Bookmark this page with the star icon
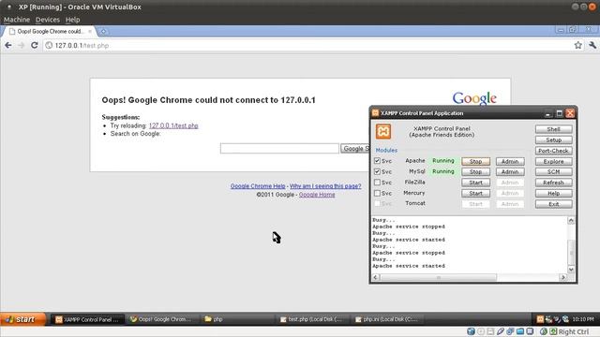 (x=577, y=45)
